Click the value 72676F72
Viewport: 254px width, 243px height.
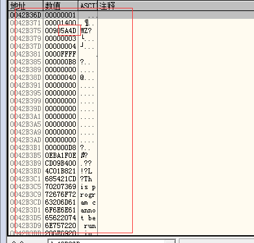click(x=60, y=194)
